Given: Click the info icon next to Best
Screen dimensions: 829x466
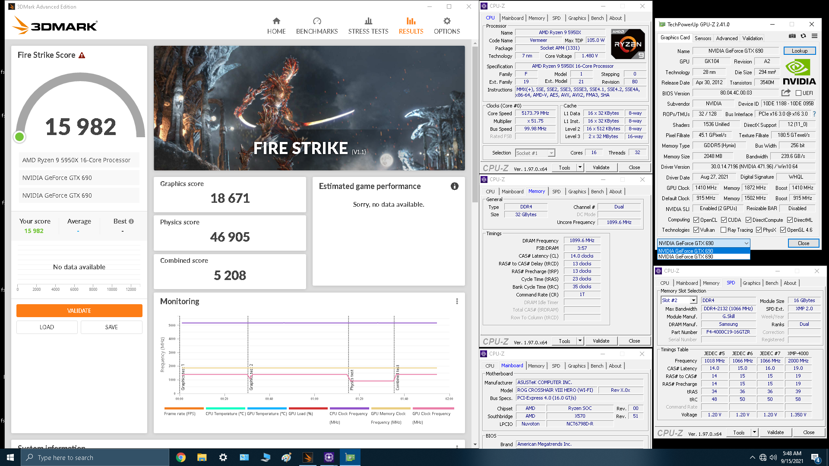Looking at the screenshot, I should click(x=131, y=221).
